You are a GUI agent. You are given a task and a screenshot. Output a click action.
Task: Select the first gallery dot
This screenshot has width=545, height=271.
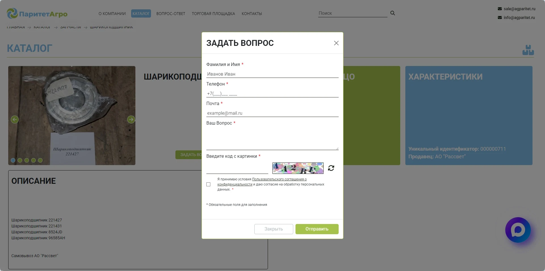(13, 160)
